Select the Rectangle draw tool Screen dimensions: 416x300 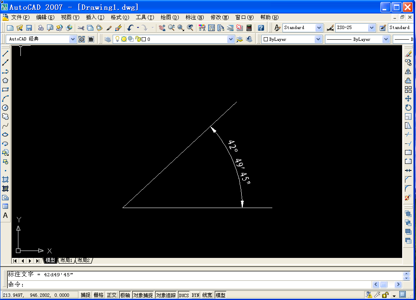[x=5, y=90]
